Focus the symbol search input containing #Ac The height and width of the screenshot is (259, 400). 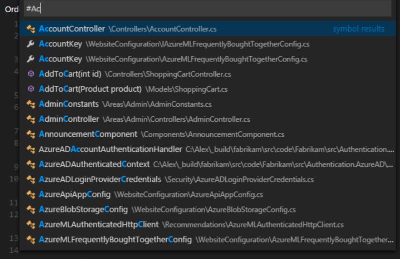(207, 9)
